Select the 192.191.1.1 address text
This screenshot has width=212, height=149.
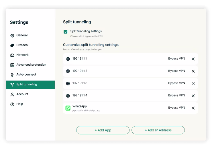(x=80, y=58)
